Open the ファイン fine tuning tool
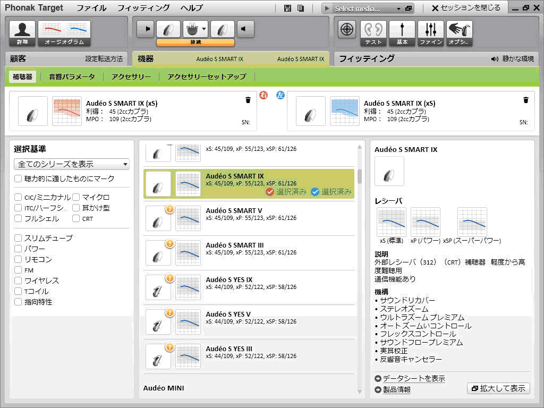The width and height of the screenshot is (544, 408). click(x=431, y=33)
